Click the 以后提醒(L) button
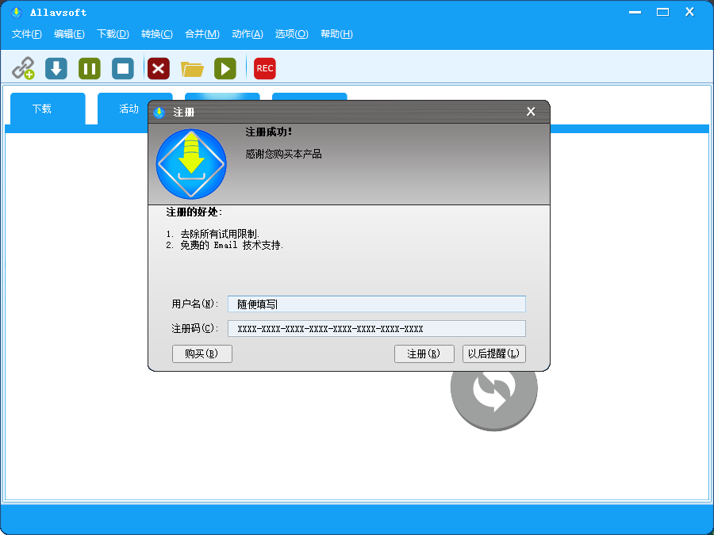Viewport: 714px width, 535px height. click(x=494, y=354)
